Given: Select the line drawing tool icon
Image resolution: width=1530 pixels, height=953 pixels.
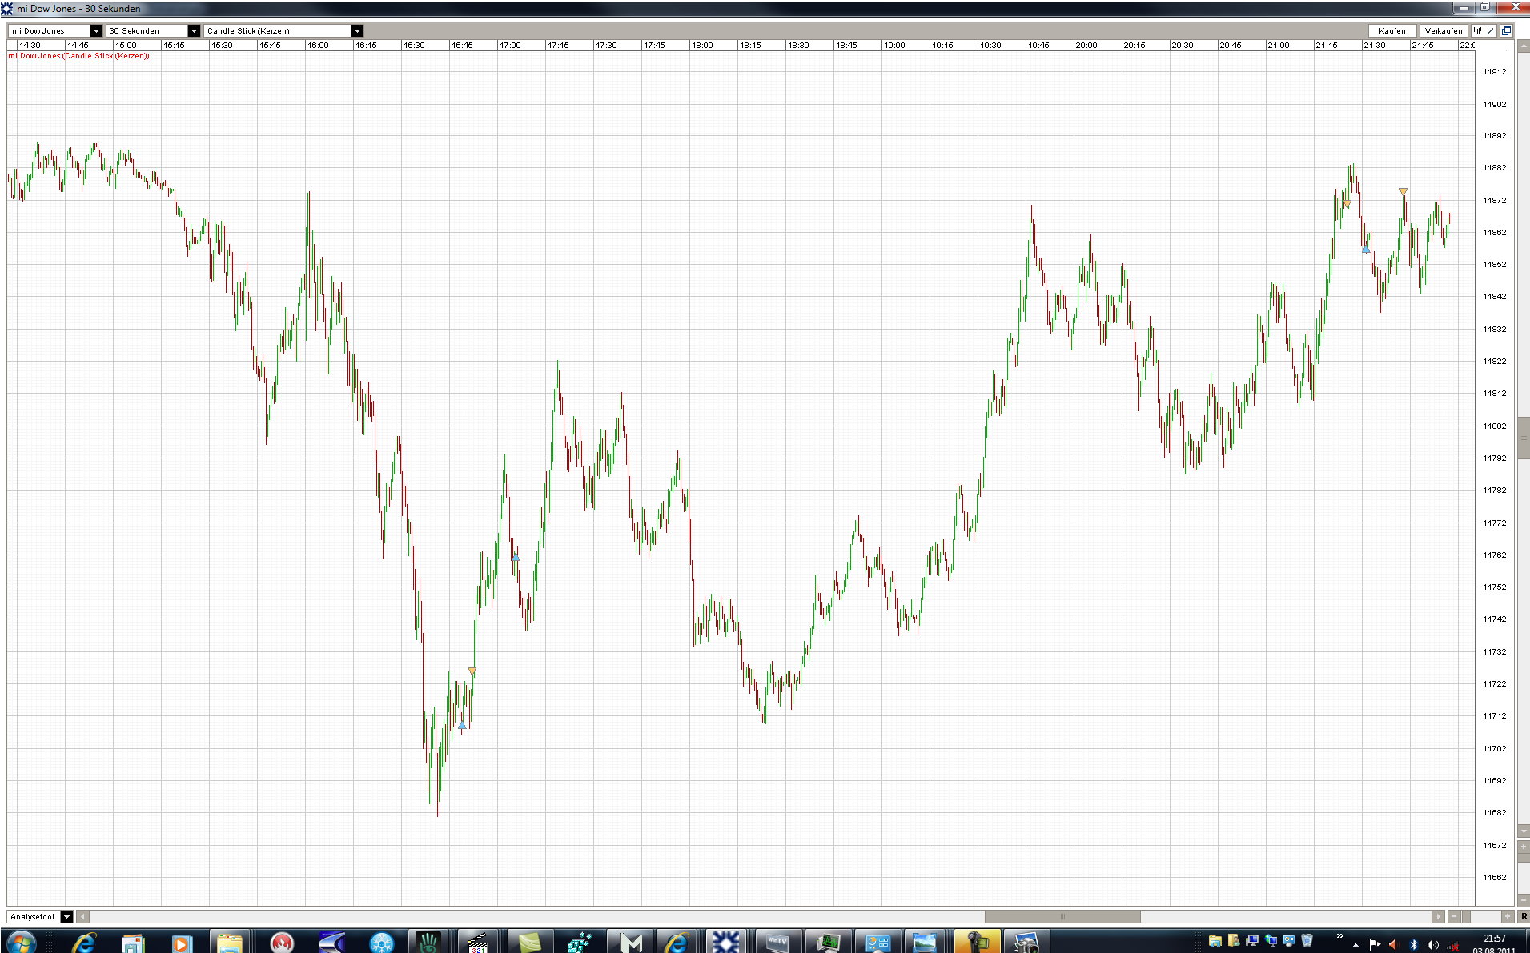Looking at the screenshot, I should click(x=1491, y=30).
